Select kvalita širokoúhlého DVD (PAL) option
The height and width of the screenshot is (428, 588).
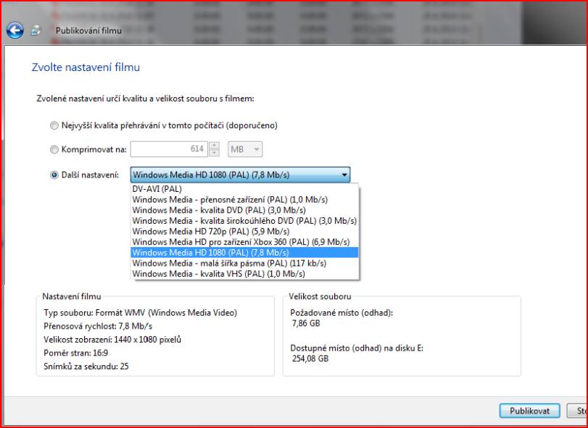click(244, 221)
